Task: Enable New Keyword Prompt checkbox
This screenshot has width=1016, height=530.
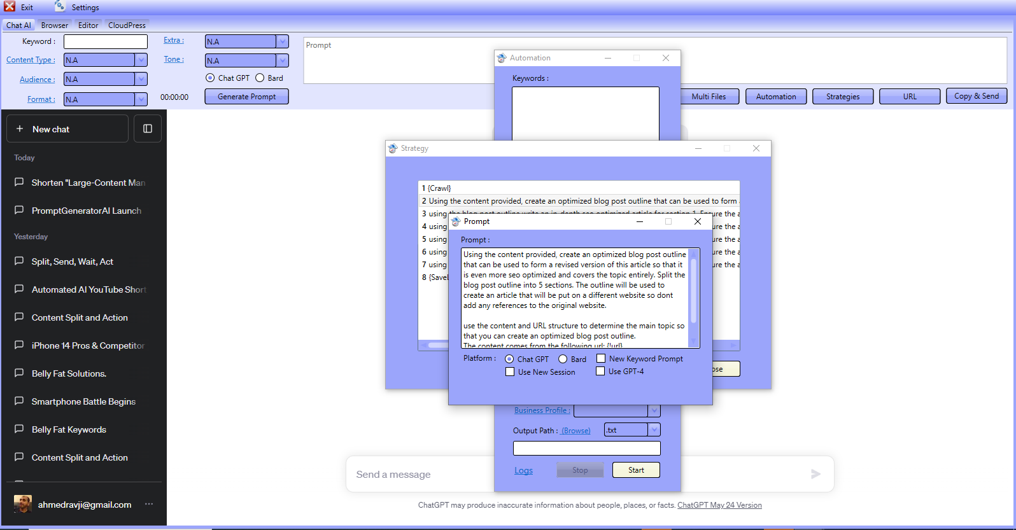Action: click(x=601, y=358)
